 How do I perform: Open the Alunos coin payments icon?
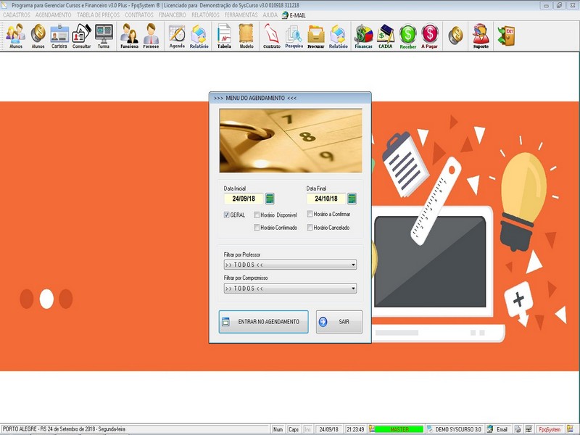pos(38,36)
